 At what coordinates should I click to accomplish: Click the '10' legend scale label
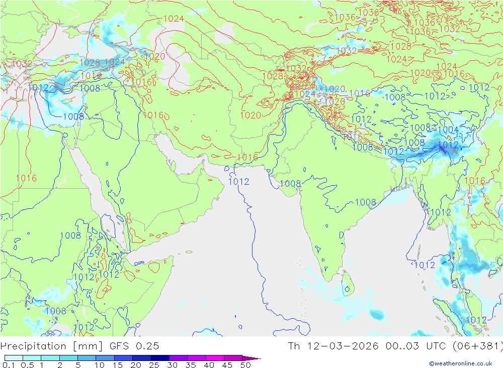point(100,365)
